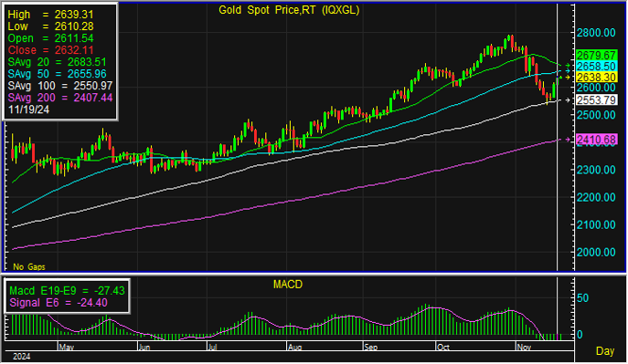Click the cyan 2658.50 price tag
628x364 pixels.
tap(596, 67)
